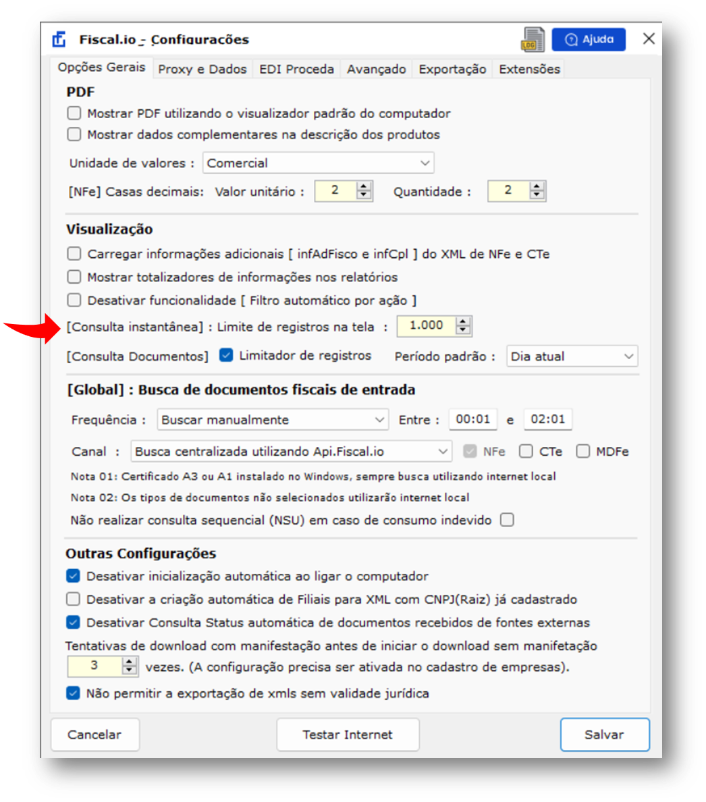Close the Configurações dialog
This screenshot has height=802, width=706.
pyautogui.click(x=649, y=39)
